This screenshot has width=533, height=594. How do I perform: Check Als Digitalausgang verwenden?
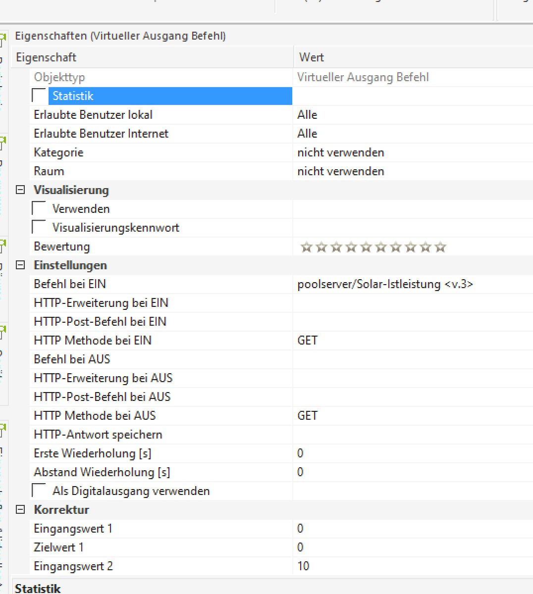tap(39, 491)
